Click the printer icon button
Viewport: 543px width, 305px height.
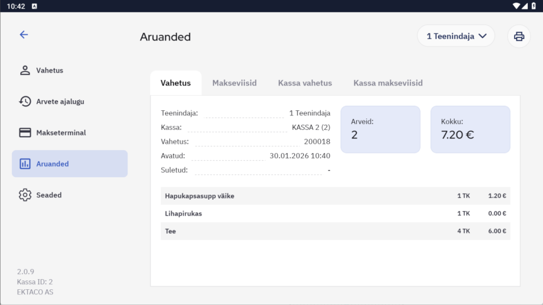click(x=519, y=36)
